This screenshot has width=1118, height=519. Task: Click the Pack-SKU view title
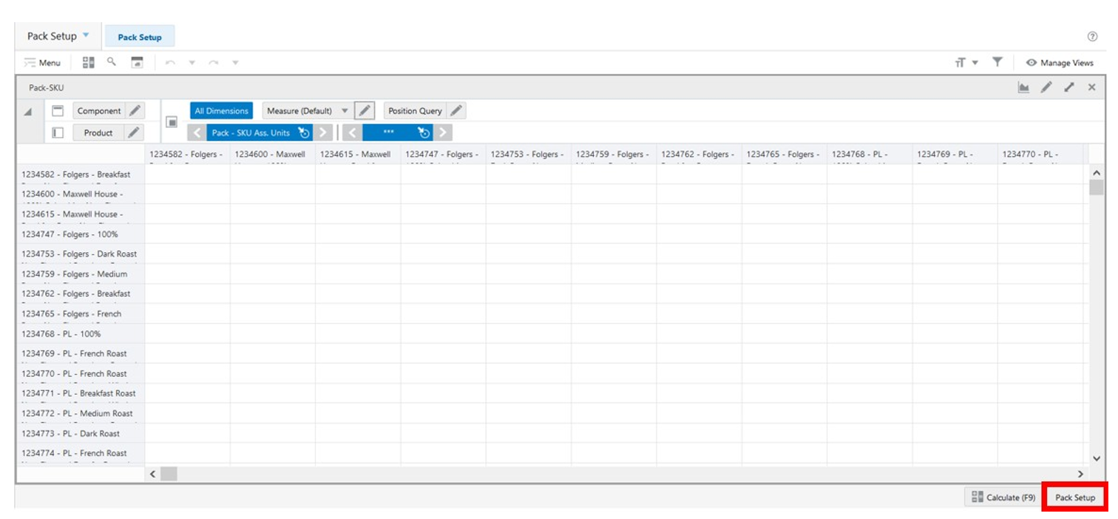[x=47, y=88]
